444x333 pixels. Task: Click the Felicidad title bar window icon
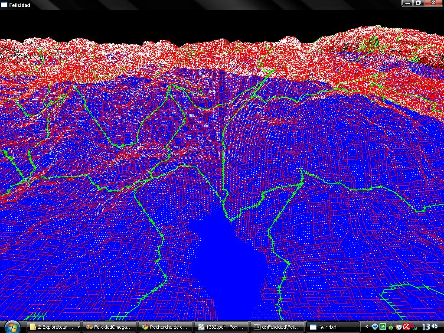point(4,5)
